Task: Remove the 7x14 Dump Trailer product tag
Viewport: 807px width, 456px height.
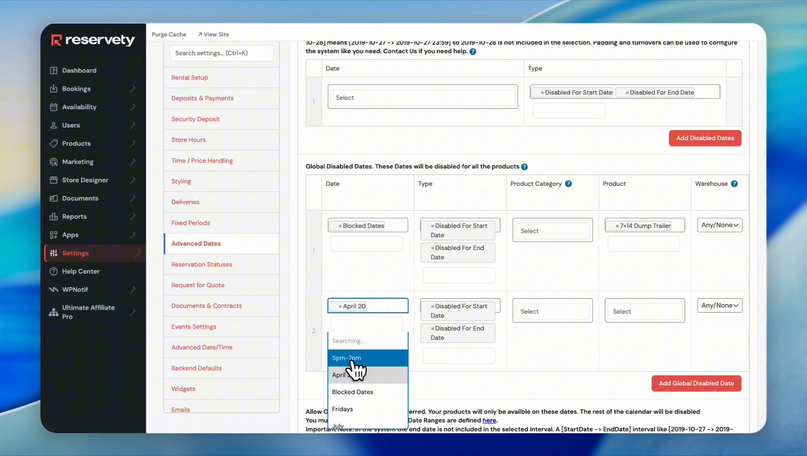Action: (617, 226)
